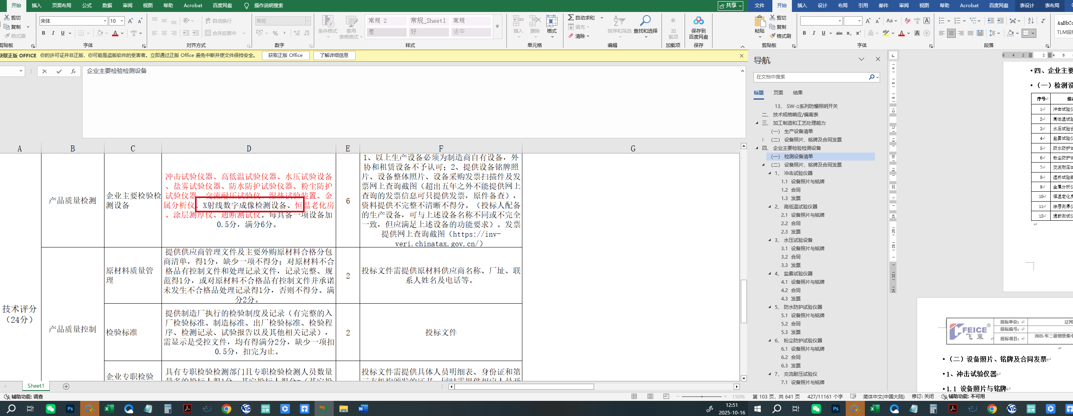Click Excel red font color swatch

point(115,33)
